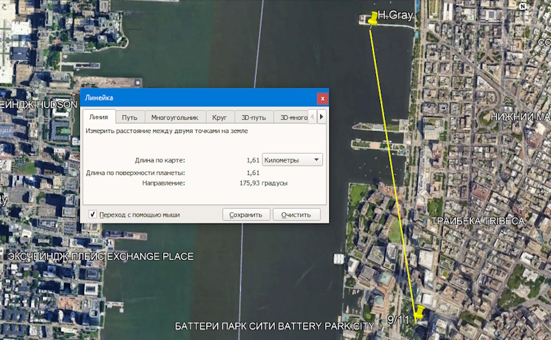Viewport: 551px width, 340px height.
Task: Click the north compass indicator N
Action: coord(523,6)
